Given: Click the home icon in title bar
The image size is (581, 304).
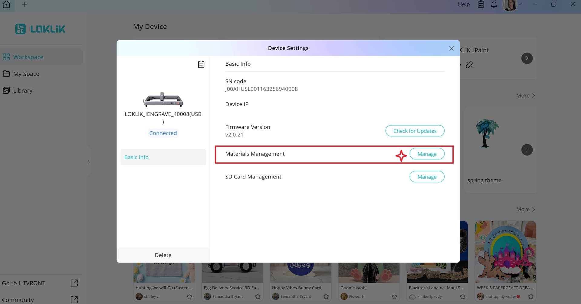Looking at the screenshot, I should point(6,5).
